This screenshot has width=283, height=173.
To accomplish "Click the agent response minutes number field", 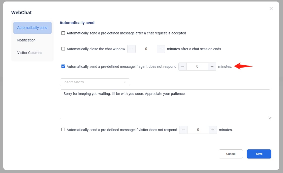I will (x=197, y=67).
